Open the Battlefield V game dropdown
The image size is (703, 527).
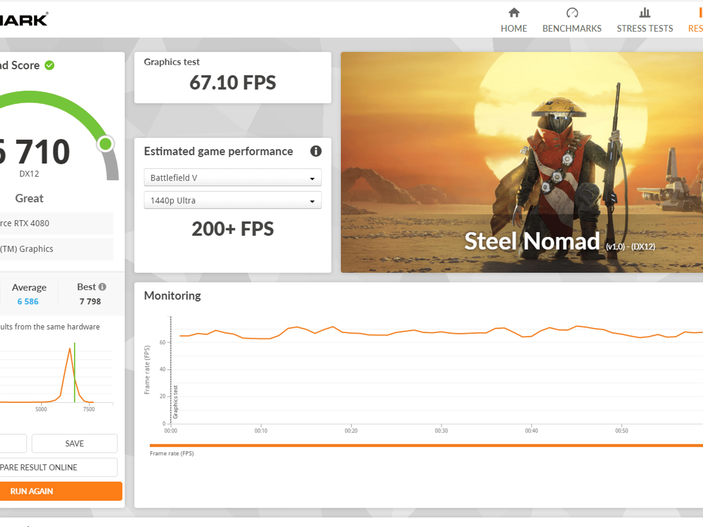pyautogui.click(x=233, y=177)
